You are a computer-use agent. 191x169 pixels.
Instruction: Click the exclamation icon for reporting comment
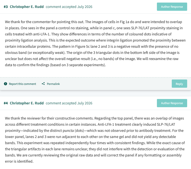(5, 84)
